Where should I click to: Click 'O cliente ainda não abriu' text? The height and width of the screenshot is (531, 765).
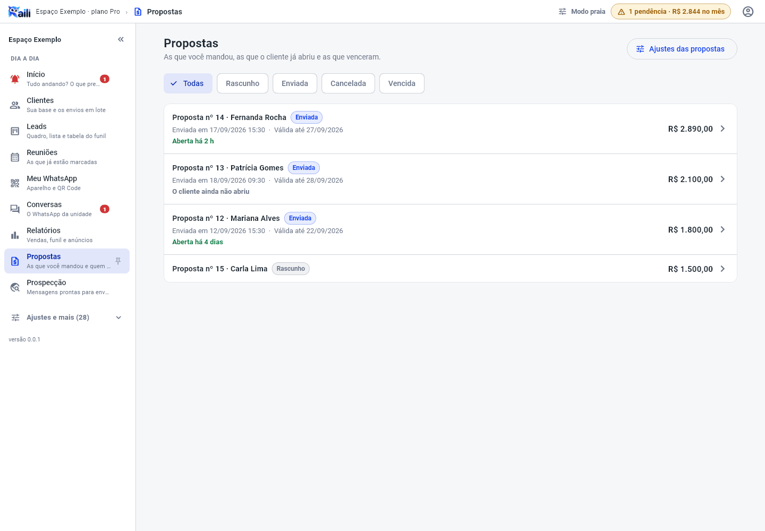[211, 192]
